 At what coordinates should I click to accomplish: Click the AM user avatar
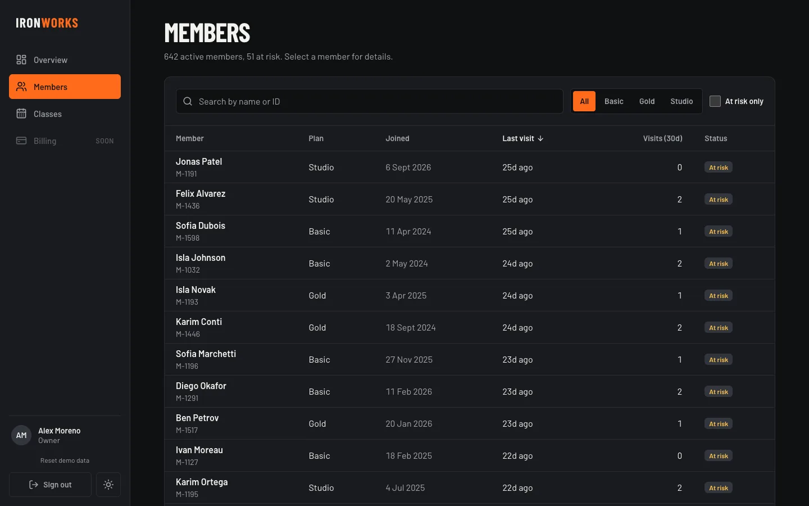coord(21,435)
